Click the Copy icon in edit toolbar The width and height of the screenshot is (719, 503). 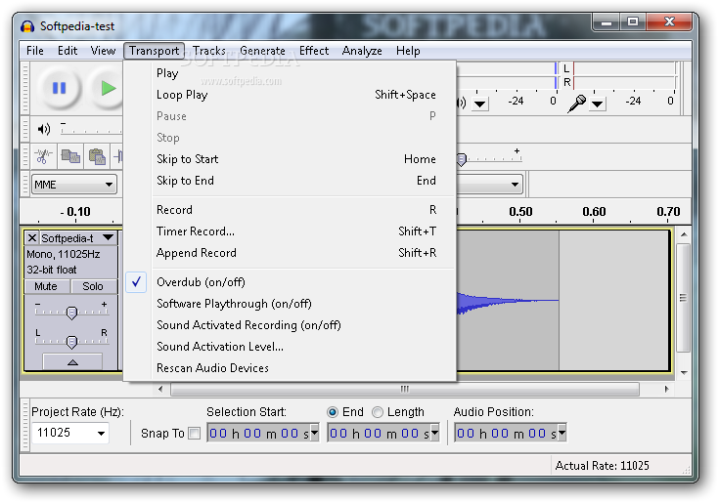click(x=70, y=156)
